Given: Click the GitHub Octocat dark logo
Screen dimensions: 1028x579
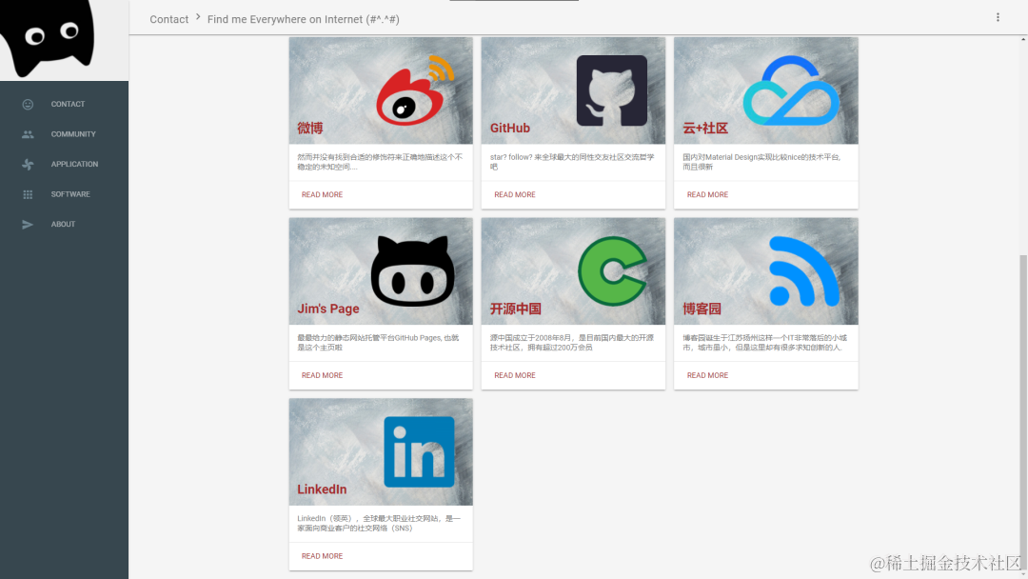Looking at the screenshot, I should point(612,90).
